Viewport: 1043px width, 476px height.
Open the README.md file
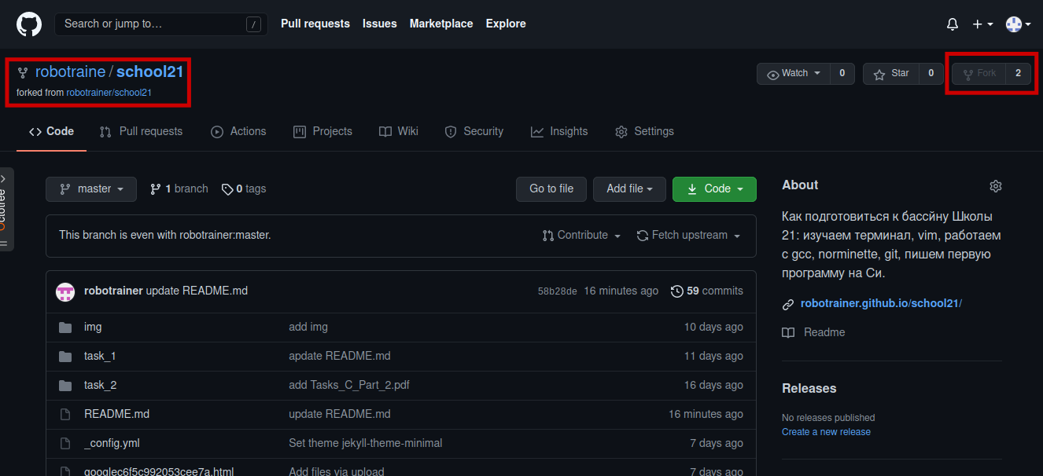click(116, 414)
